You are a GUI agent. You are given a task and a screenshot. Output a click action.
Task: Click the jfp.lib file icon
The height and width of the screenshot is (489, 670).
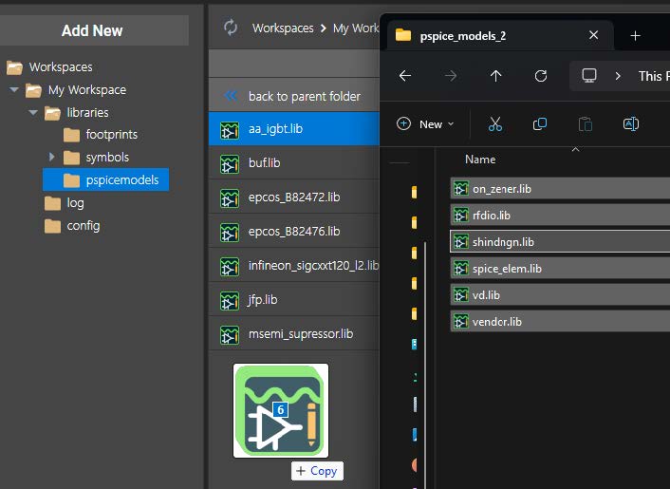(230, 301)
